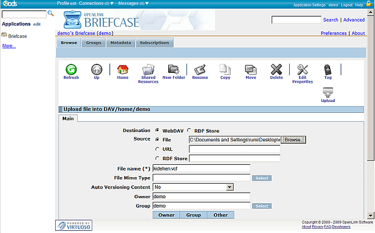The width and height of the screenshot is (375, 233).
Task: Click the Copy toolbar icon
Action: pos(225,70)
